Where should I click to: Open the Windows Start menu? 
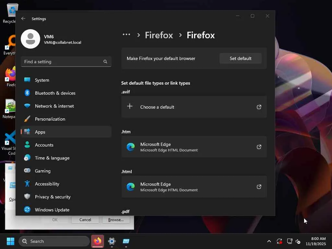(x=10, y=241)
